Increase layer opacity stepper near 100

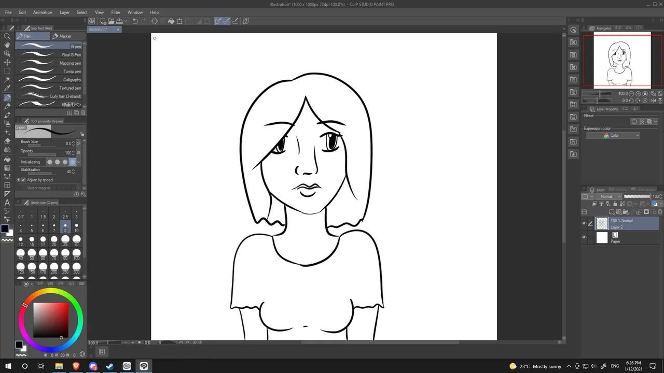pos(660,195)
